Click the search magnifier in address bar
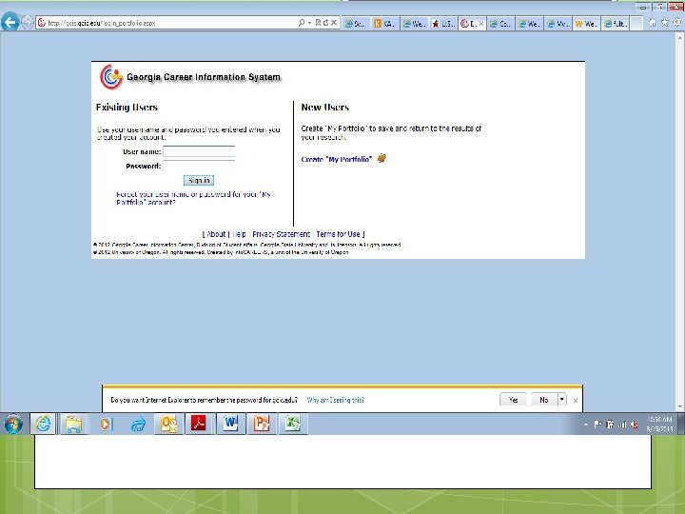 [302, 23]
